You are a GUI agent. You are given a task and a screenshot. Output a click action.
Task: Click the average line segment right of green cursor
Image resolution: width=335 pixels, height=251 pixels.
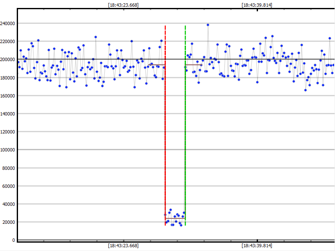click(x=194, y=65)
